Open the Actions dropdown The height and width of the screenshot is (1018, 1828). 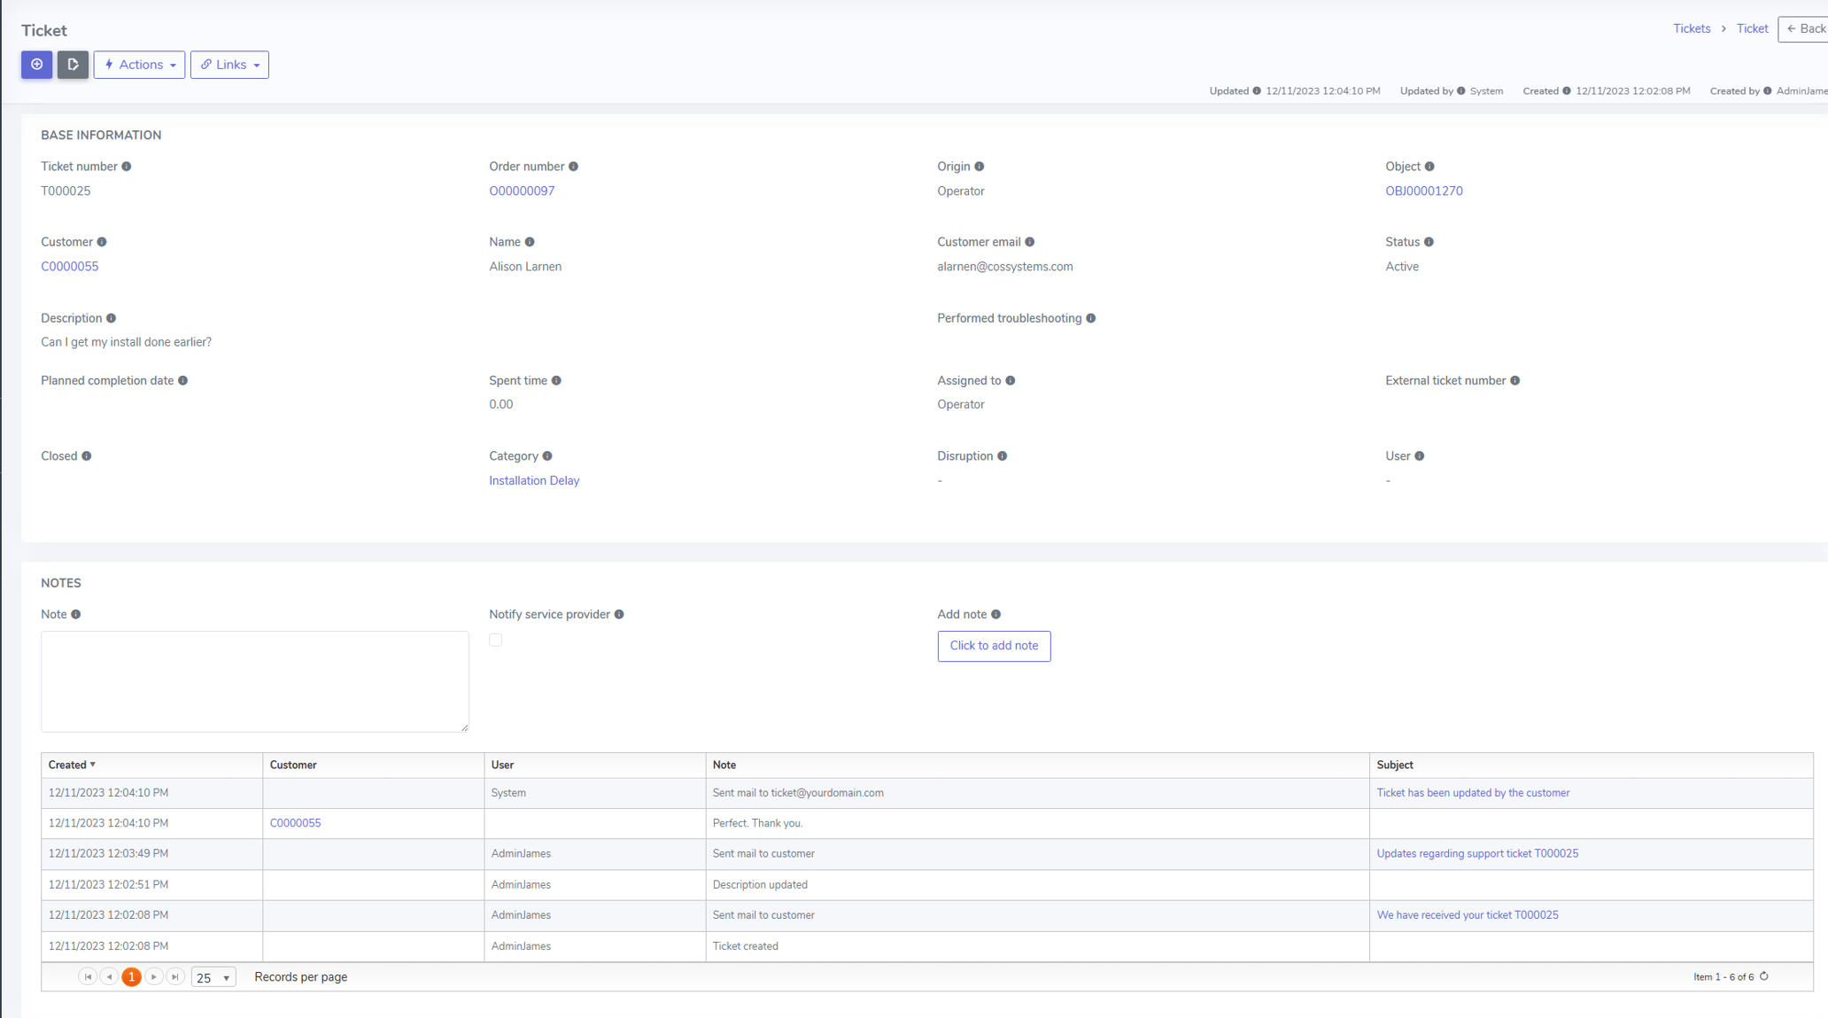click(139, 65)
